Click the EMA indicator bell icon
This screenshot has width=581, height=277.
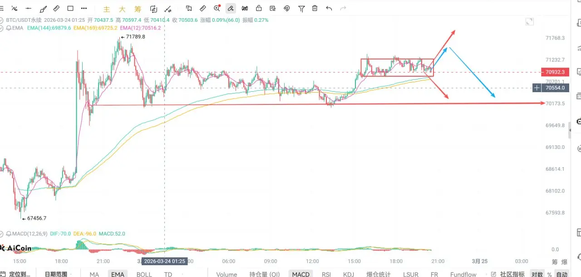pos(9,28)
